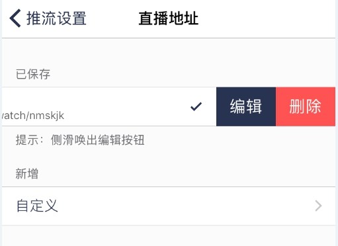The width and height of the screenshot is (338, 246).
Task: Tap the 新增 section header
Action: pyautogui.click(x=27, y=174)
